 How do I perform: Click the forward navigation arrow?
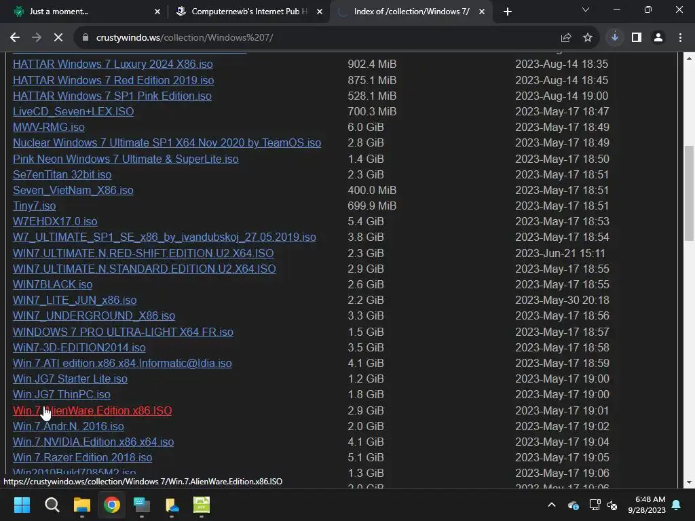37,38
